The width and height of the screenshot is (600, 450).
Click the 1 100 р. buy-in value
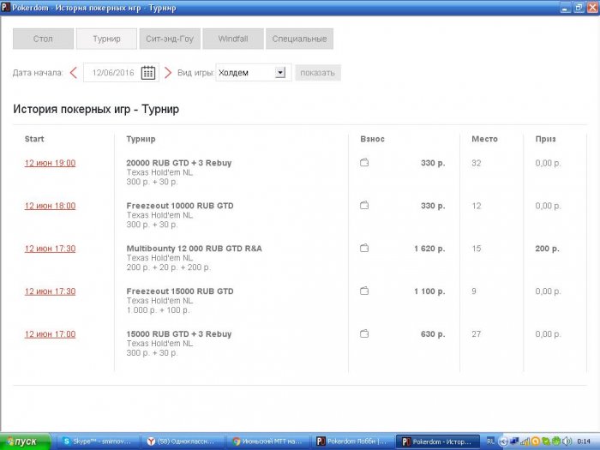(x=429, y=291)
